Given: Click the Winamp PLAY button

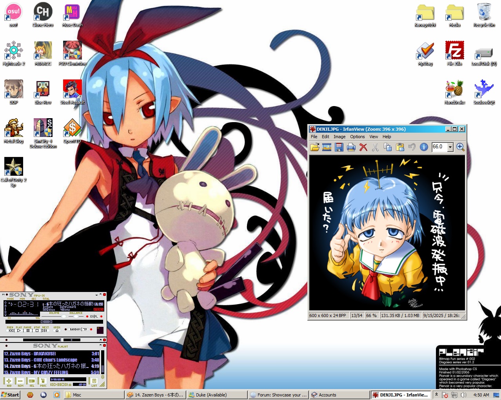Looking at the screenshot, I should (x=19, y=330).
